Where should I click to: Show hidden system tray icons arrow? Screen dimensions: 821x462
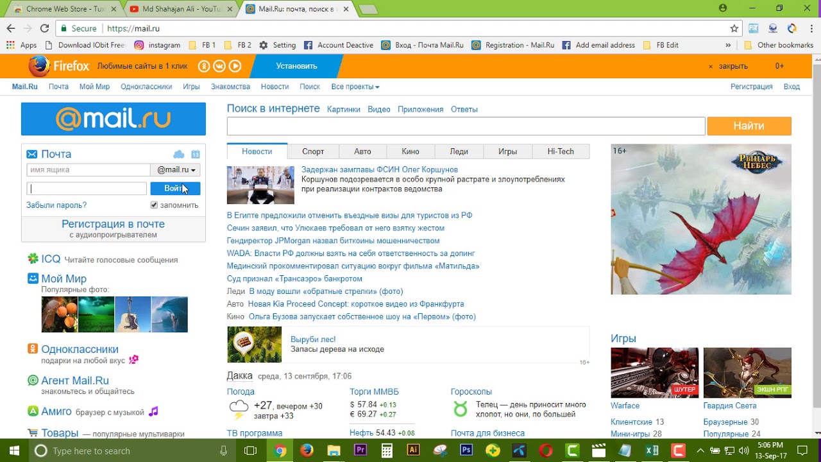(700, 450)
